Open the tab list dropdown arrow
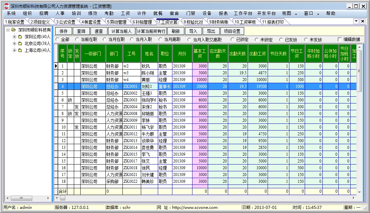 coord(356,21)
